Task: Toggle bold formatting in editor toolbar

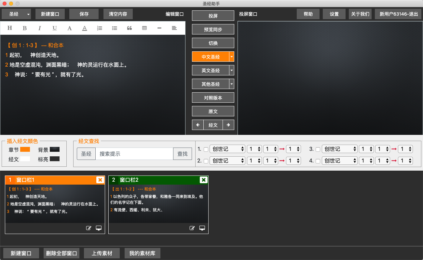Action: click(25, 28)
